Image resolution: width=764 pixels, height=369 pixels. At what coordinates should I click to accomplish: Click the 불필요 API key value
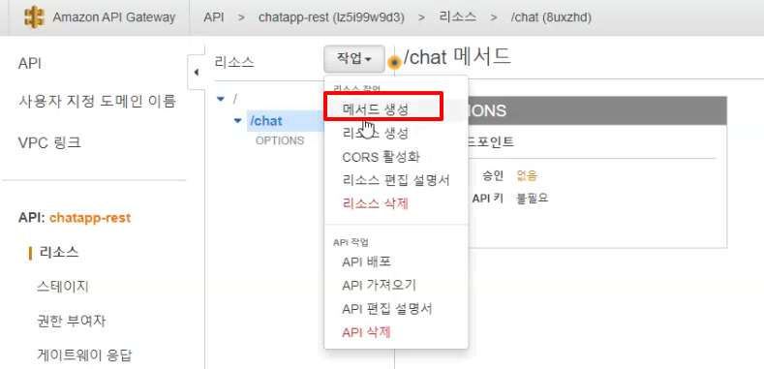(532, 198)
